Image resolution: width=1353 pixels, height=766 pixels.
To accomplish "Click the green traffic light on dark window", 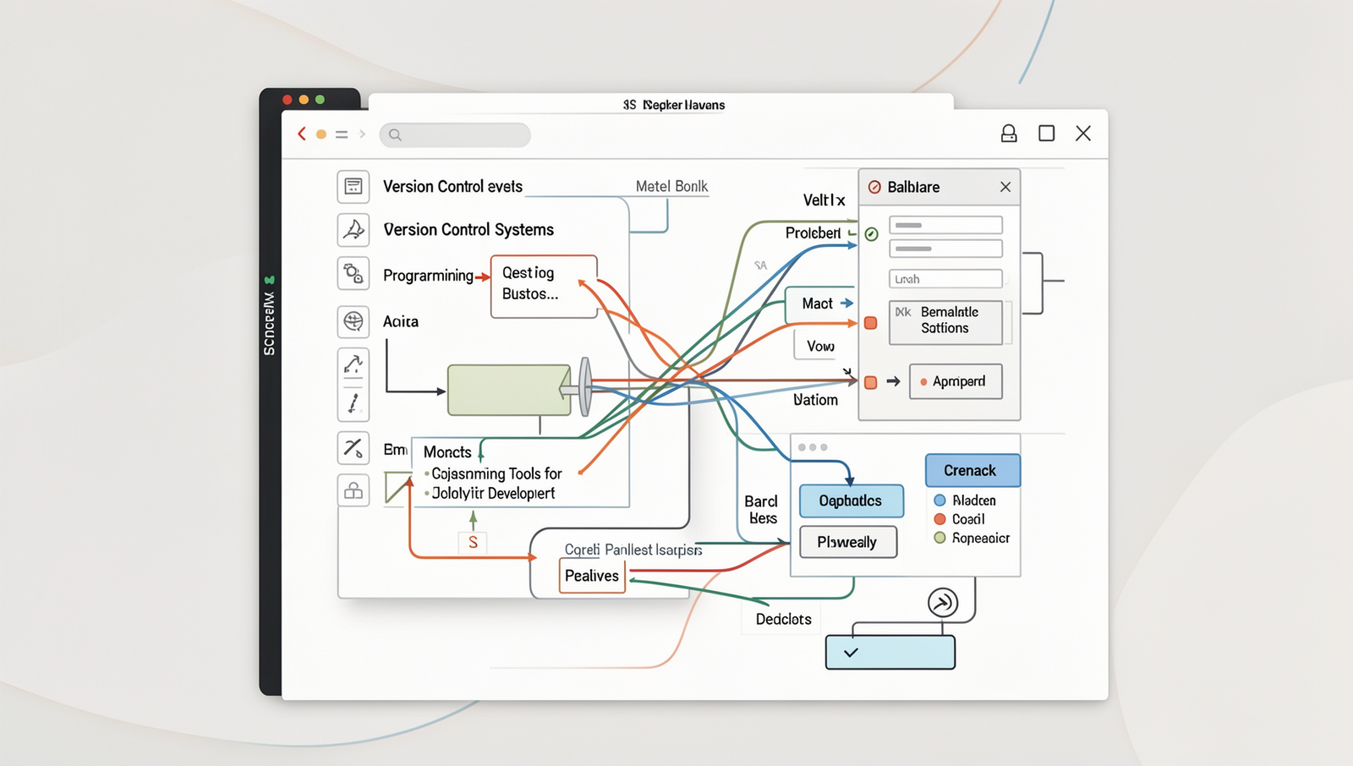I will [x=320, y=100].
